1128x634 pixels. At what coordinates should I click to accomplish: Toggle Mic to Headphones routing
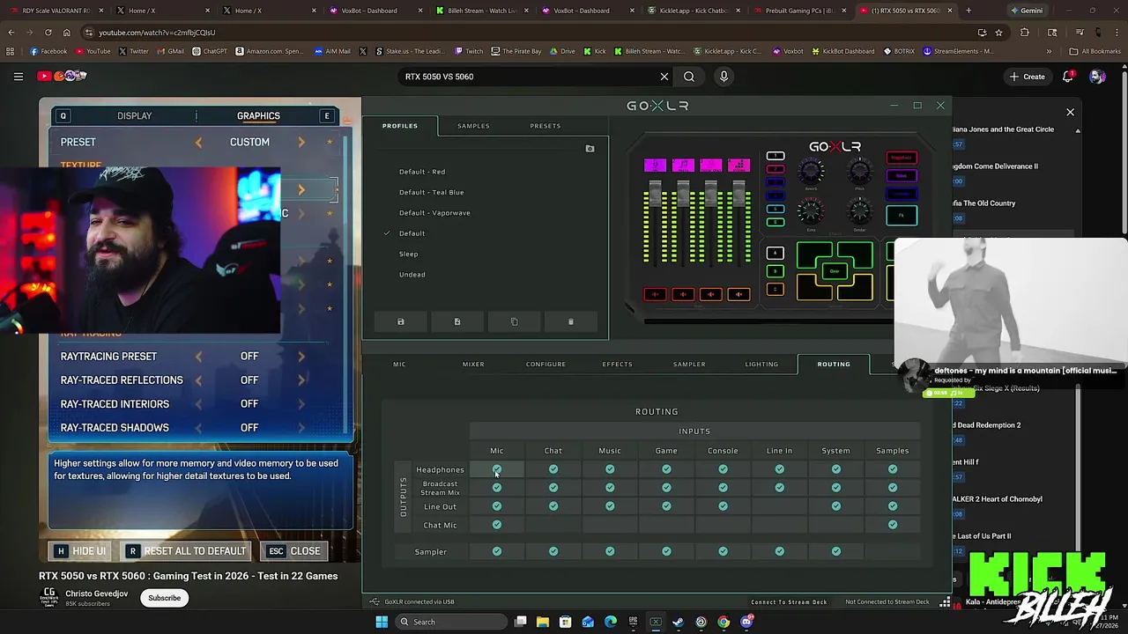(497, 469)
